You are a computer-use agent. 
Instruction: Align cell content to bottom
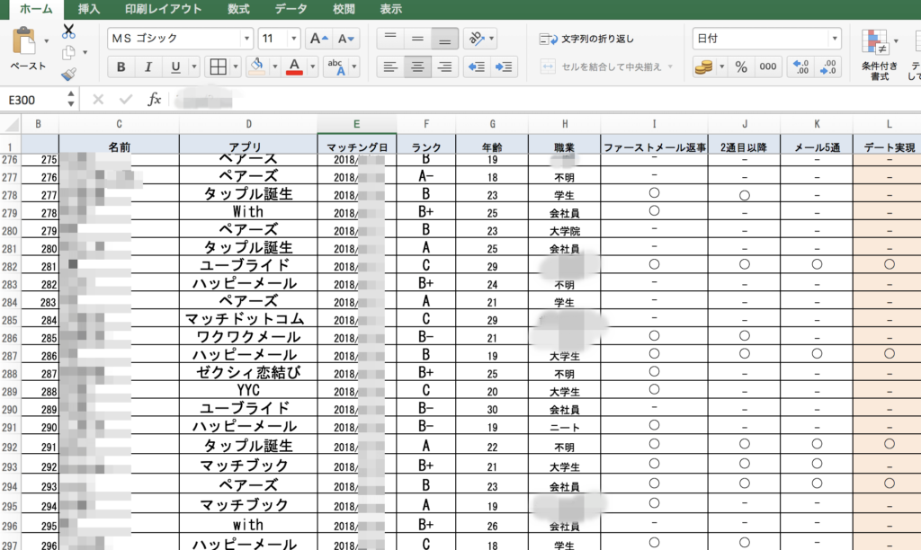(444, 39)
